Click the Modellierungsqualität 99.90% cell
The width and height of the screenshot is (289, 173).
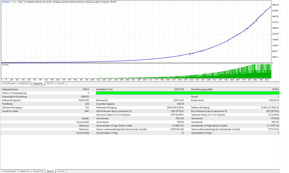tap(276, 89)
